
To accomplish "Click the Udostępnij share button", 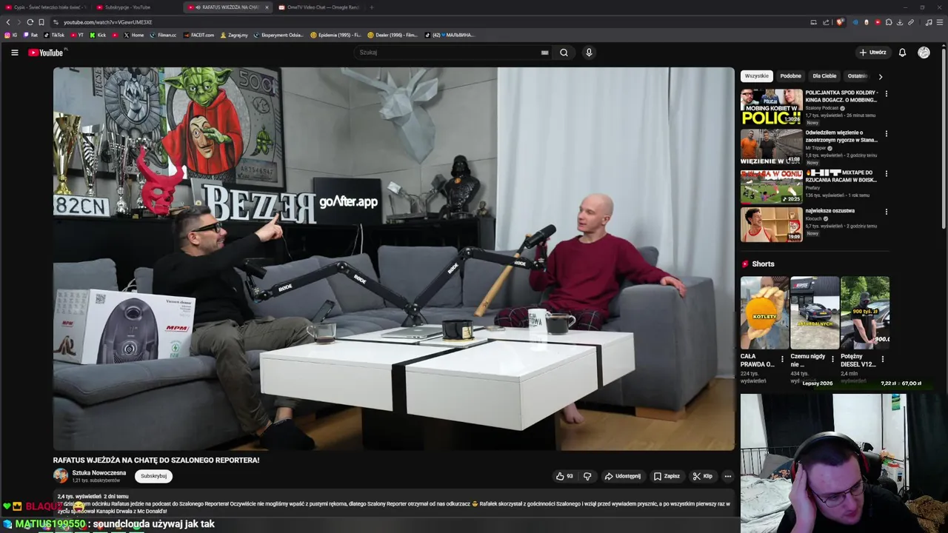I will (622, 476).
